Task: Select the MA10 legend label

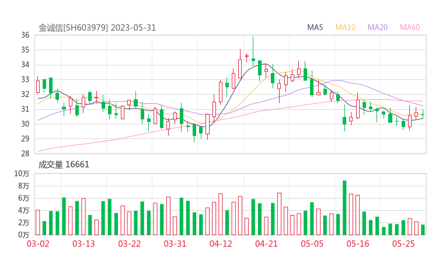Action: [x=345, y=27]
